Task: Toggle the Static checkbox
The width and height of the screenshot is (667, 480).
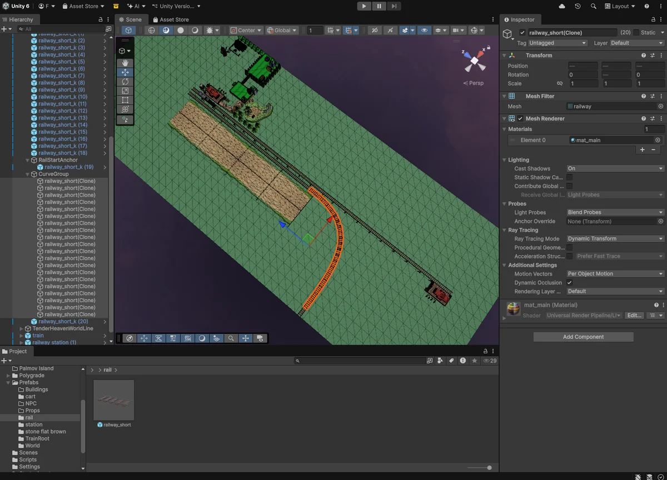Action: click(636, 33)
